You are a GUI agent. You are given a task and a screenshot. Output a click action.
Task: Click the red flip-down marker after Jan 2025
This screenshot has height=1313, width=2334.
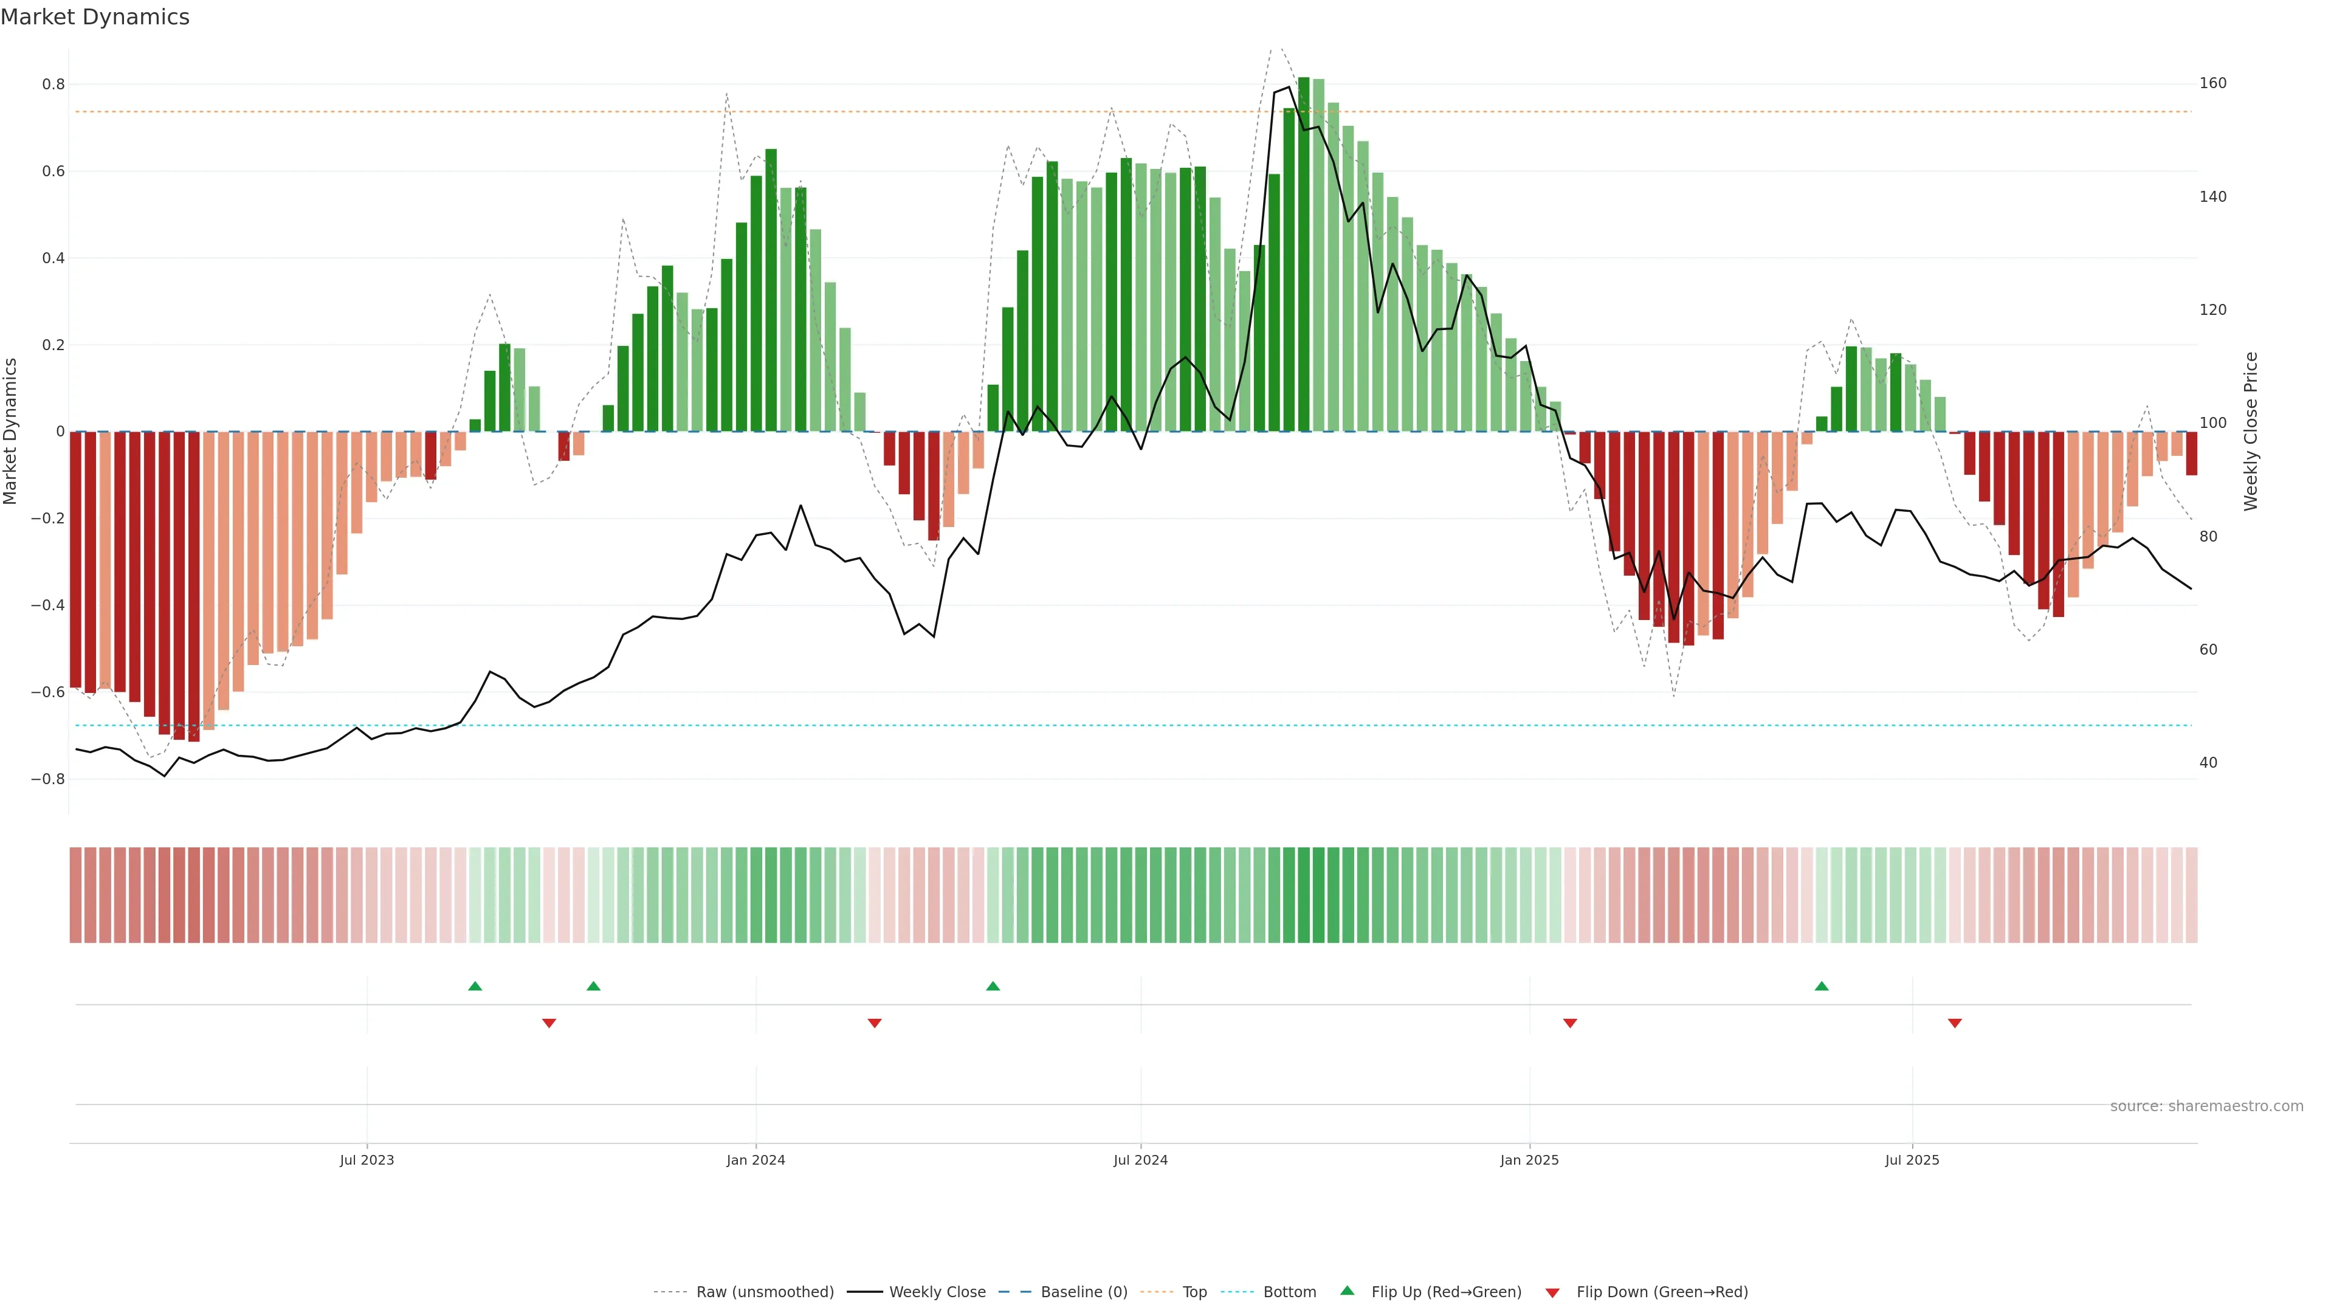point(1570,1023)
